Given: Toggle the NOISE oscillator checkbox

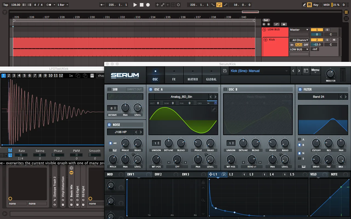Looking at the screenshot, I should click(x=109, y=125).
